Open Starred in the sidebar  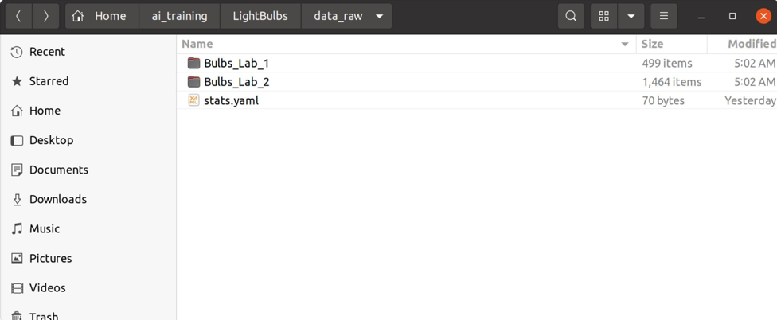[x=49, y=81]
